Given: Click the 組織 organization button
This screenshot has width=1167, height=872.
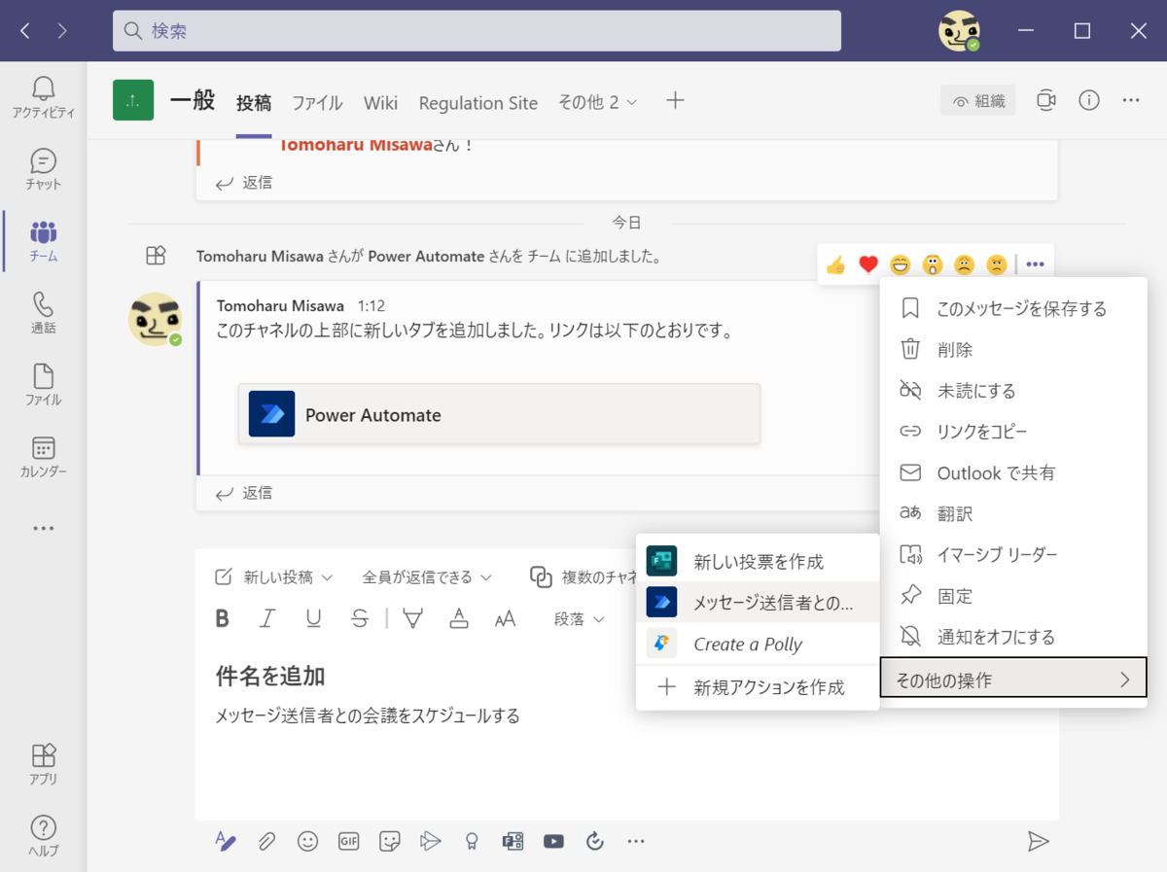Looking at the screenshot, I should click(978, 100).
